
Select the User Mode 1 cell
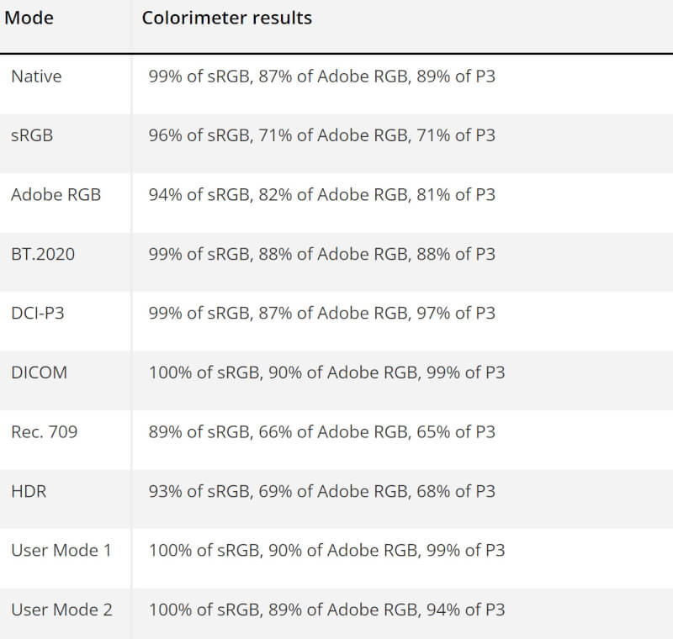coord(61,550)
